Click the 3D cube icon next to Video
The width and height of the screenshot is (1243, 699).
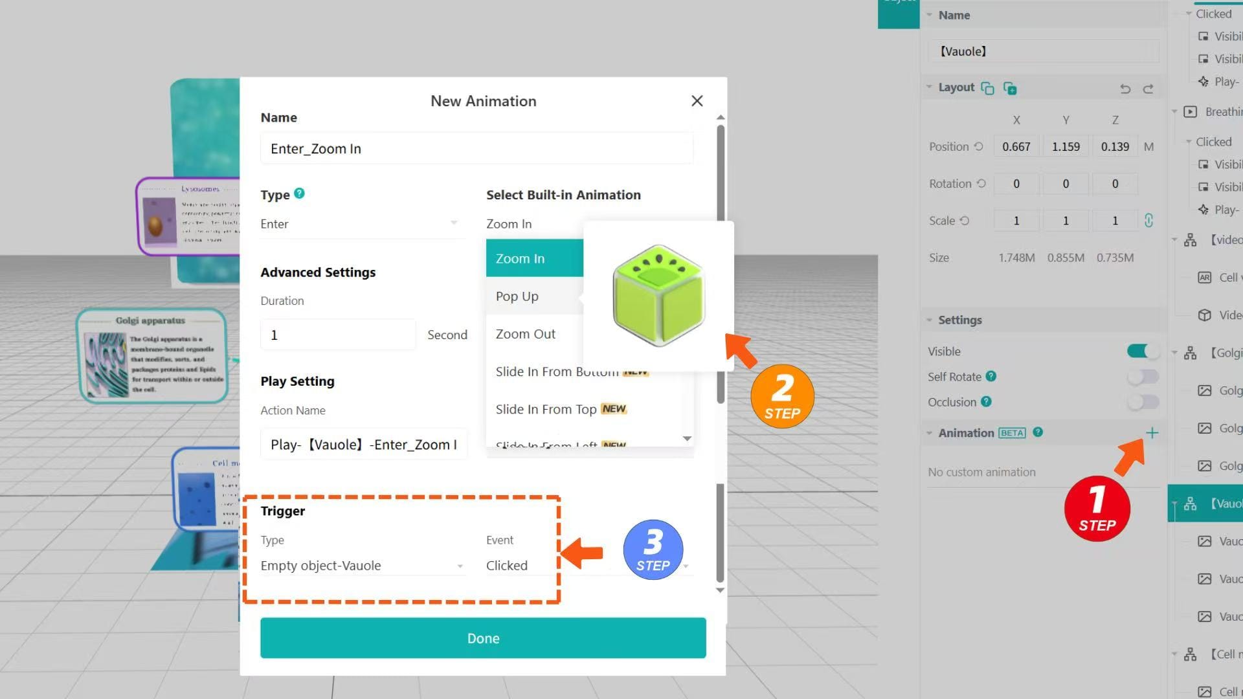point(1205,315)
